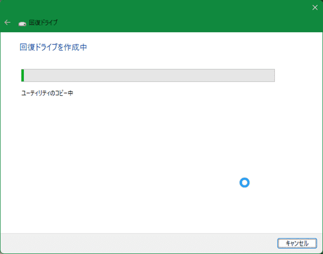
Task: Click the back arrow in the header
Action: 7,22
